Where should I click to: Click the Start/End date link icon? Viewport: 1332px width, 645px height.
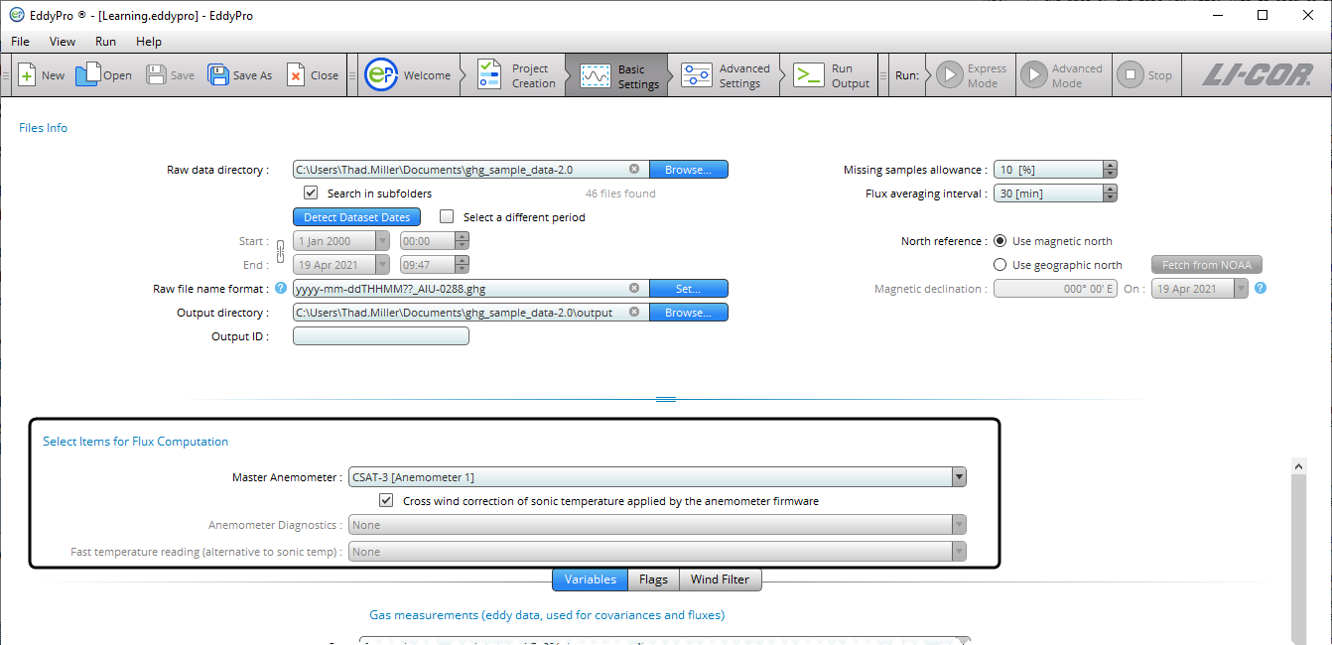pos(281,252)
